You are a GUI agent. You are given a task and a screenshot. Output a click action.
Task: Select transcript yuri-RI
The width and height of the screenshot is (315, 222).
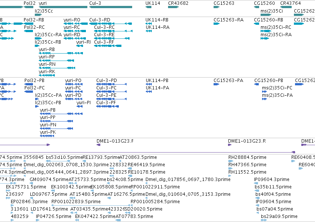pyautogui.click(x=83, y=42)
